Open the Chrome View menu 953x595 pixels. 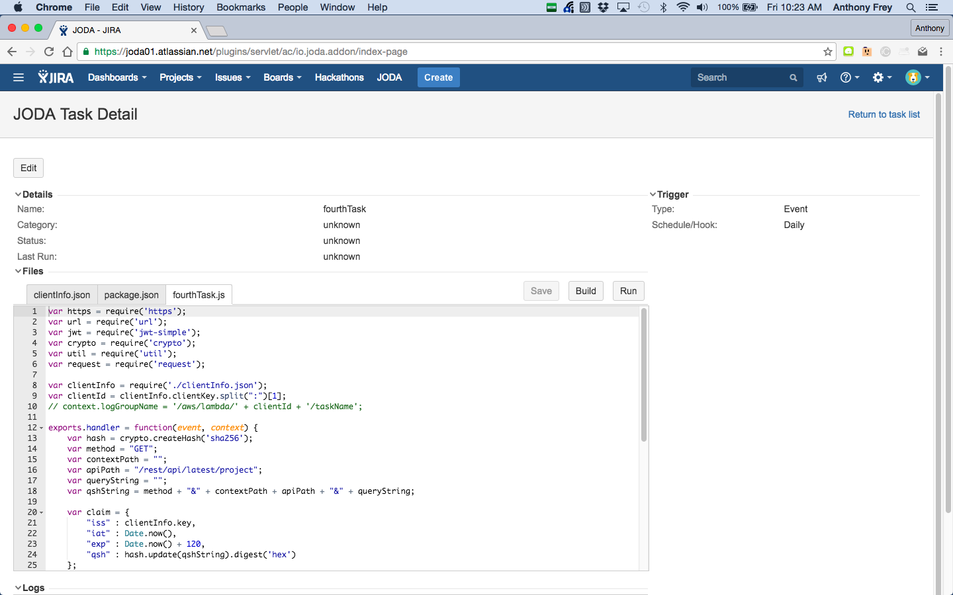pos(150,7)
